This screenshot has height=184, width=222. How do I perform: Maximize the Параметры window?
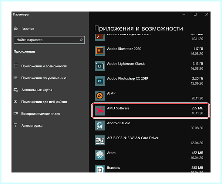pos(195,14)
